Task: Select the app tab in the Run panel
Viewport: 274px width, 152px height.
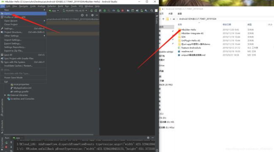Action: tap(17, 138)
